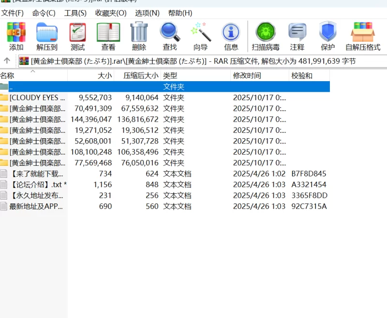Open the 帮助(H) menu
Screen dimensions: 387x318
[180, 13]
